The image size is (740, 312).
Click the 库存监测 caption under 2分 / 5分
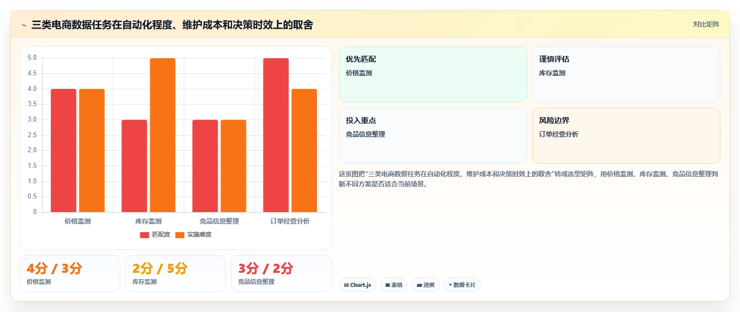(x=144, y=282)
